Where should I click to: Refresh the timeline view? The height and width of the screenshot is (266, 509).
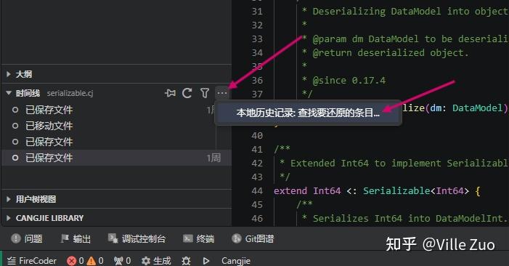tap(187, 93)
